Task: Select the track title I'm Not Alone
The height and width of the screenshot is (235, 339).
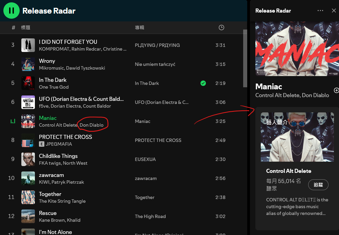Action: pyautogui.click(x=55, y=232)
